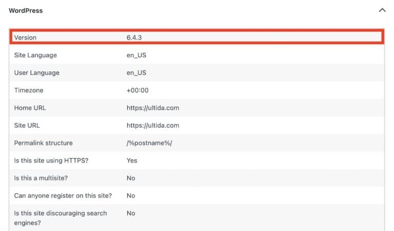394x231 pixels.
Task: Select the /%postname%/ permalink value
Action: point(149,143)
